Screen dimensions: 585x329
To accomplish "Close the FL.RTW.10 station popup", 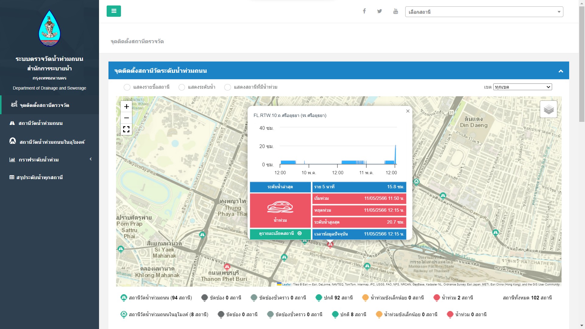I will click(408, 111).
